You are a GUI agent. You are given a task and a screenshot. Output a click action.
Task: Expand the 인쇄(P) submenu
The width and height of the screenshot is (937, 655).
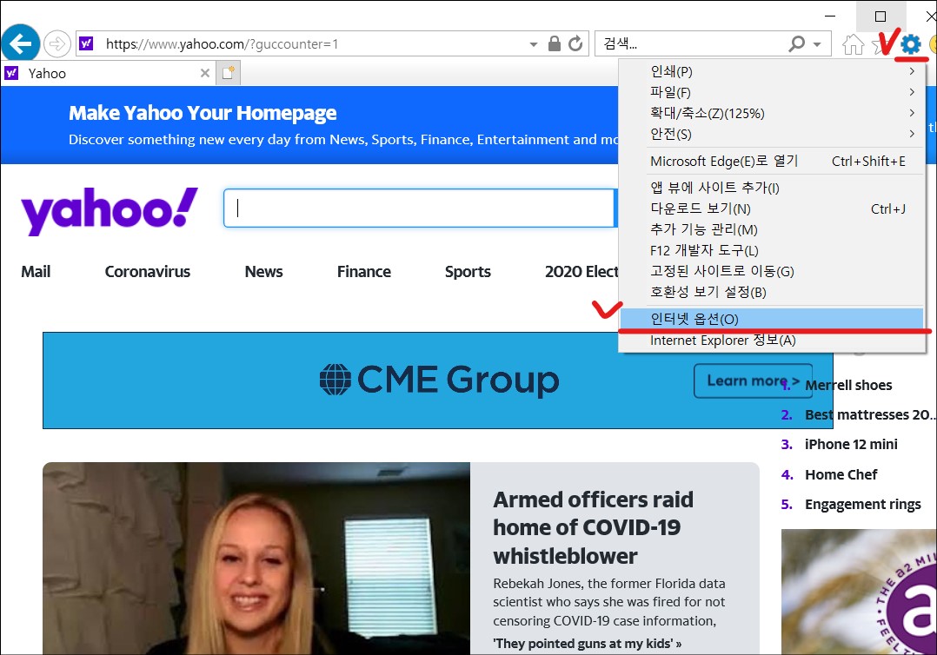tap(772, 71)
